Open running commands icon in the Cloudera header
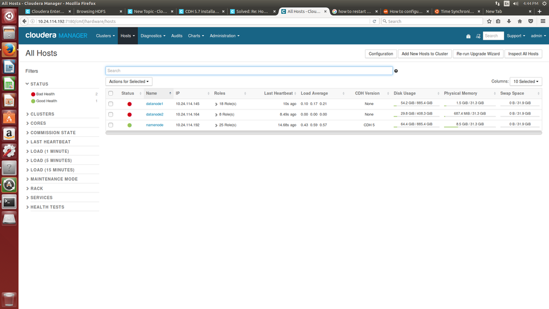Image resolution: width=549 pixels, height=309 pixels. pyautogui.click(x=478, y=36)
